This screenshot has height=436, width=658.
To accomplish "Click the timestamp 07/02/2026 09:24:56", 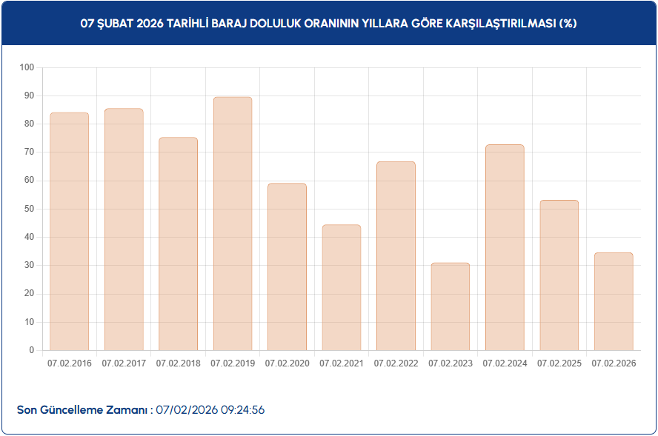I will coord(210,410).
